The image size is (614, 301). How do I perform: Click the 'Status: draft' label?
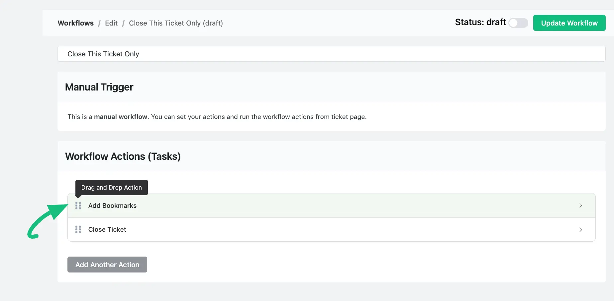[x=480, y=22]
